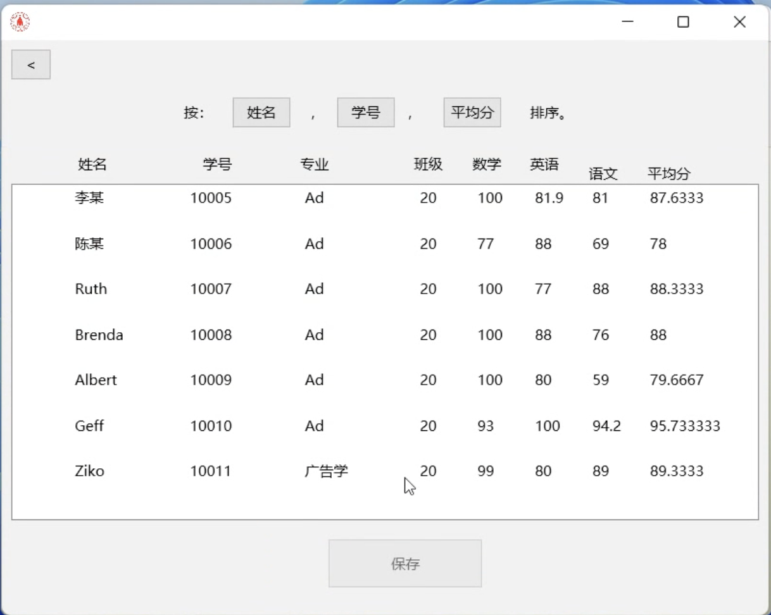Click the app logo icon in title bar
Screen dimensions: 771x615
20,22
